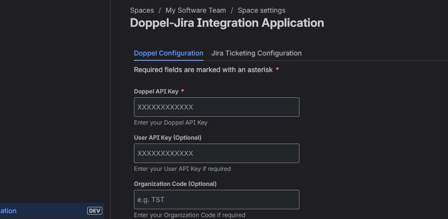Switch to Doppel Configuration tab

[x=168, y=53]
